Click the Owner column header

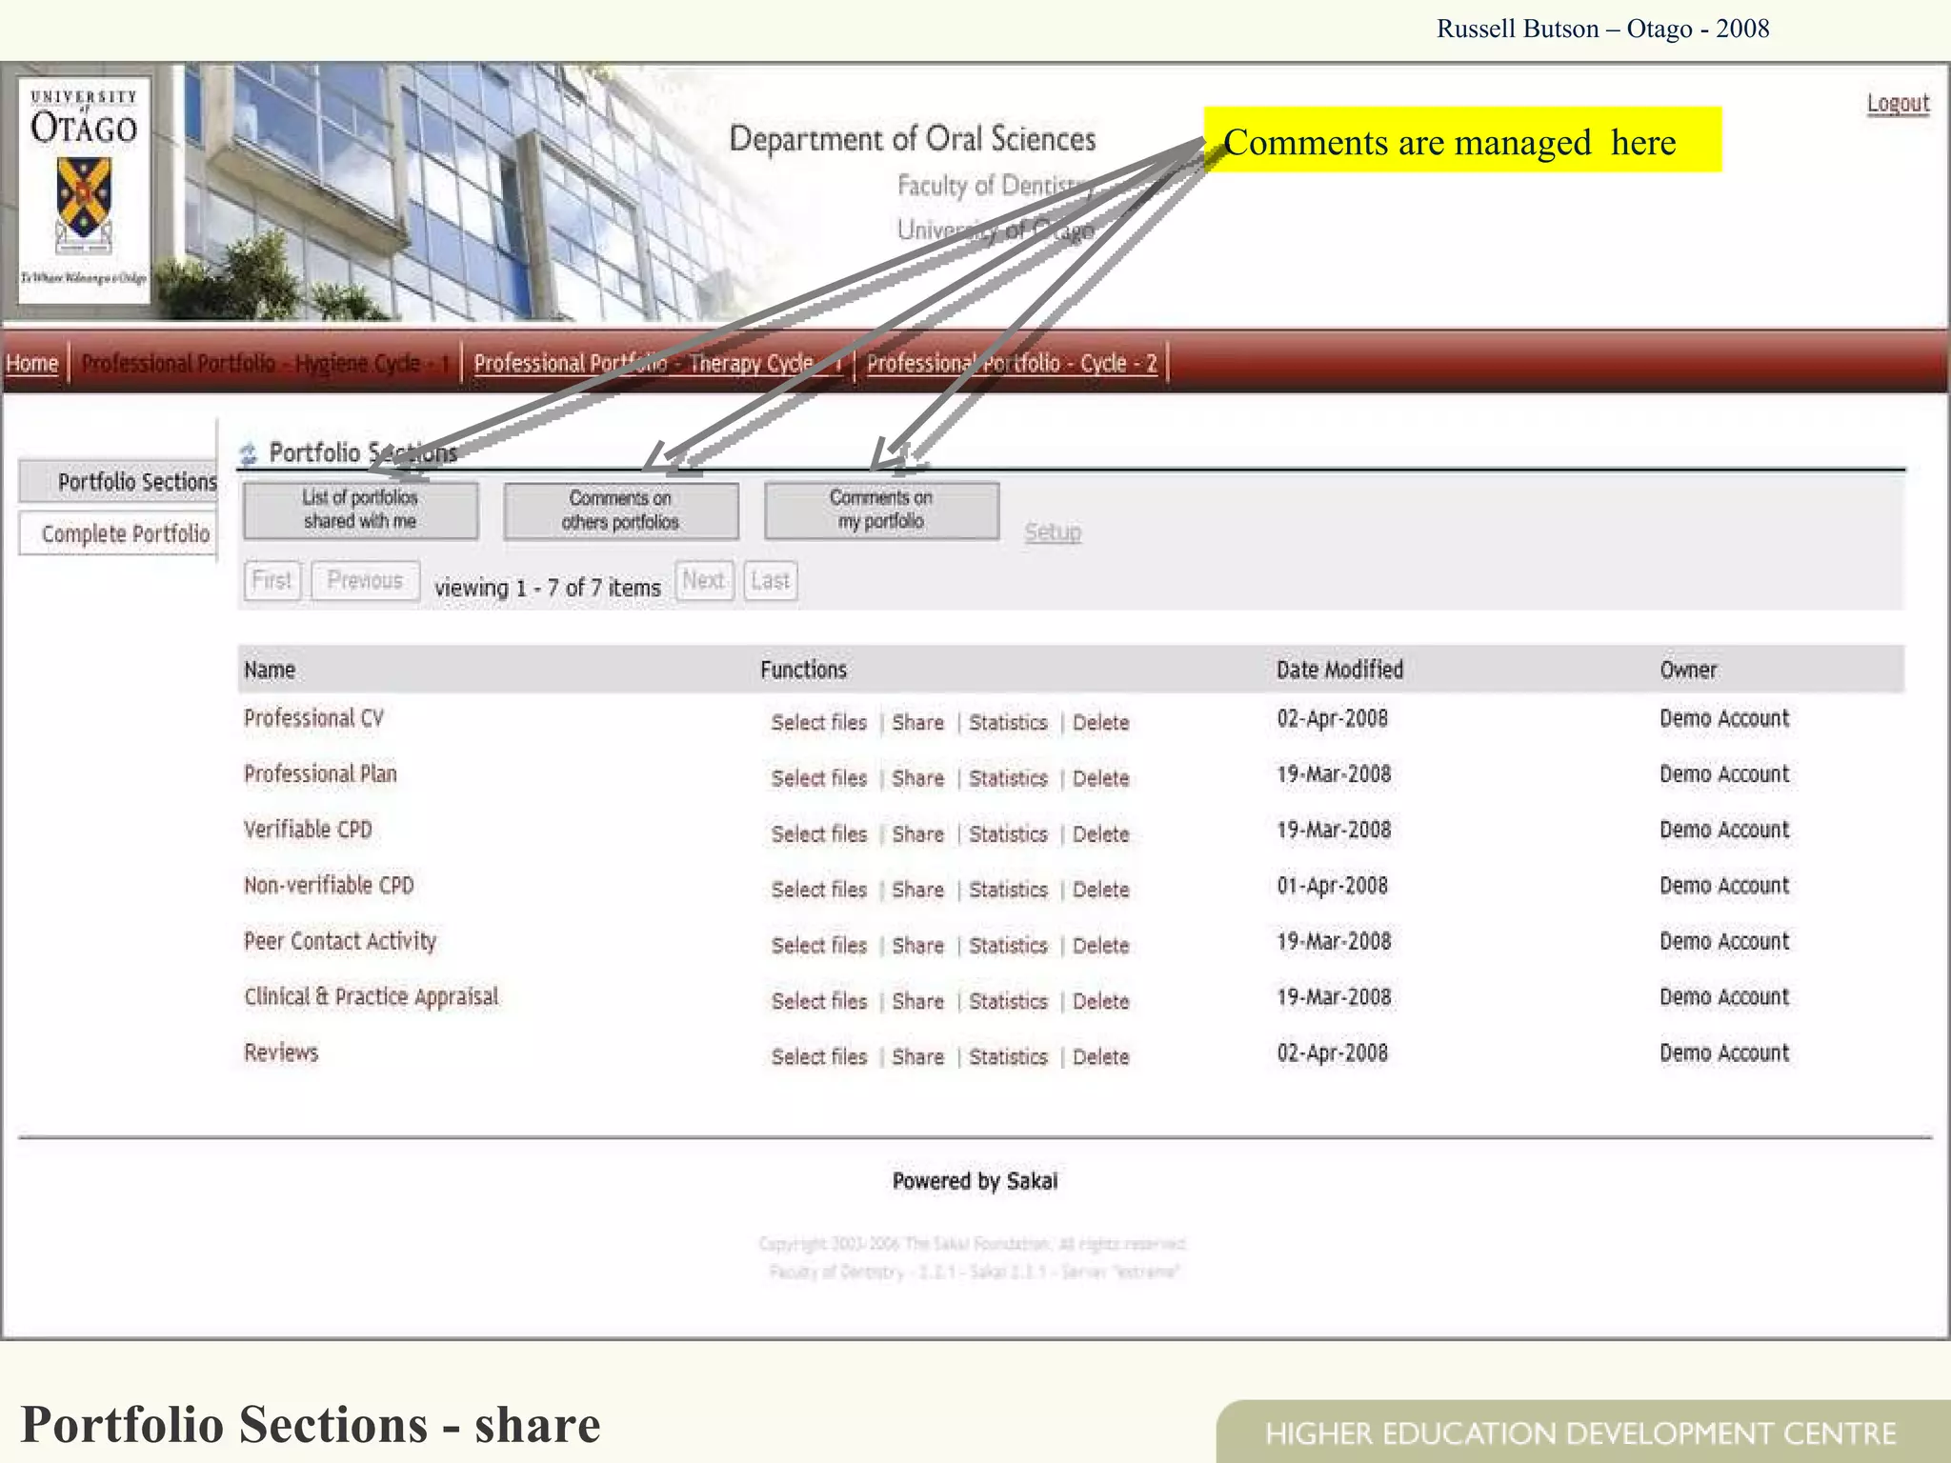click(x=1688, y=670)
